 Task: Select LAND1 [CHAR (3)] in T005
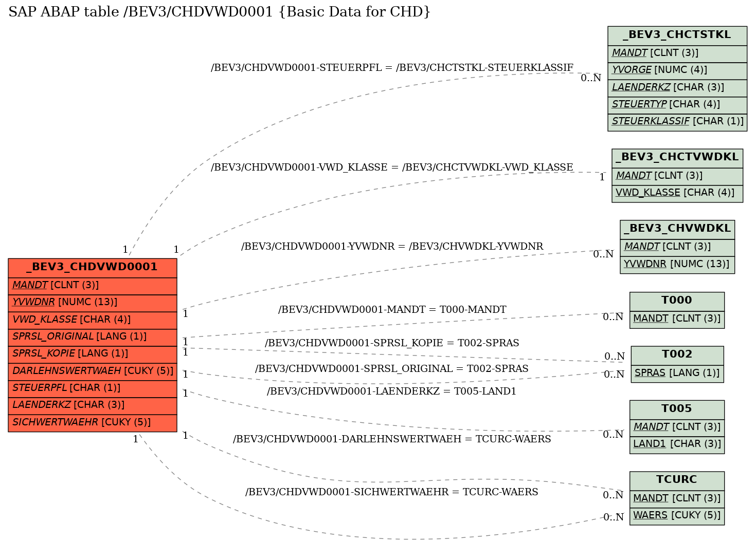677,444
